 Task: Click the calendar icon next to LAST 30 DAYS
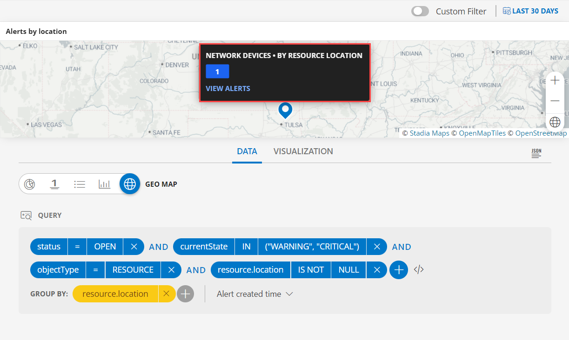pyautogui.click(x=506, y=10)
